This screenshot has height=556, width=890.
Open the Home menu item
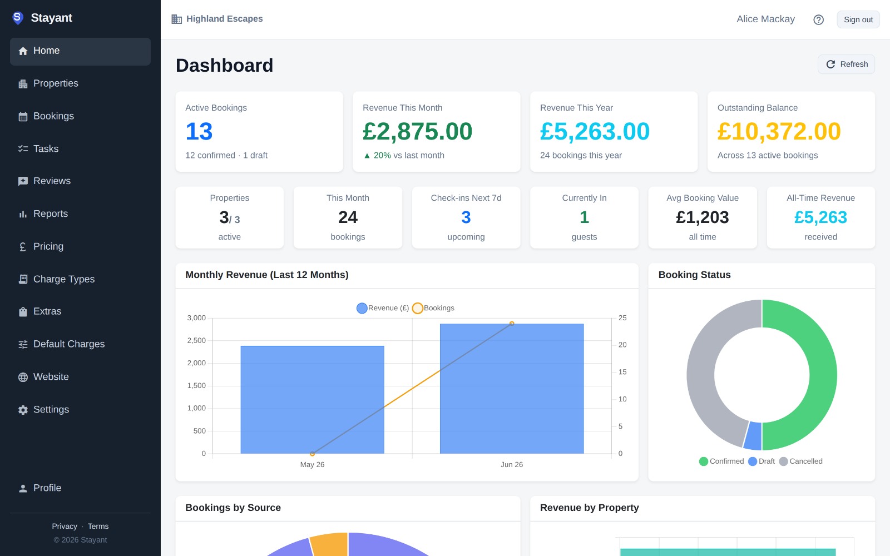point(80,51)
